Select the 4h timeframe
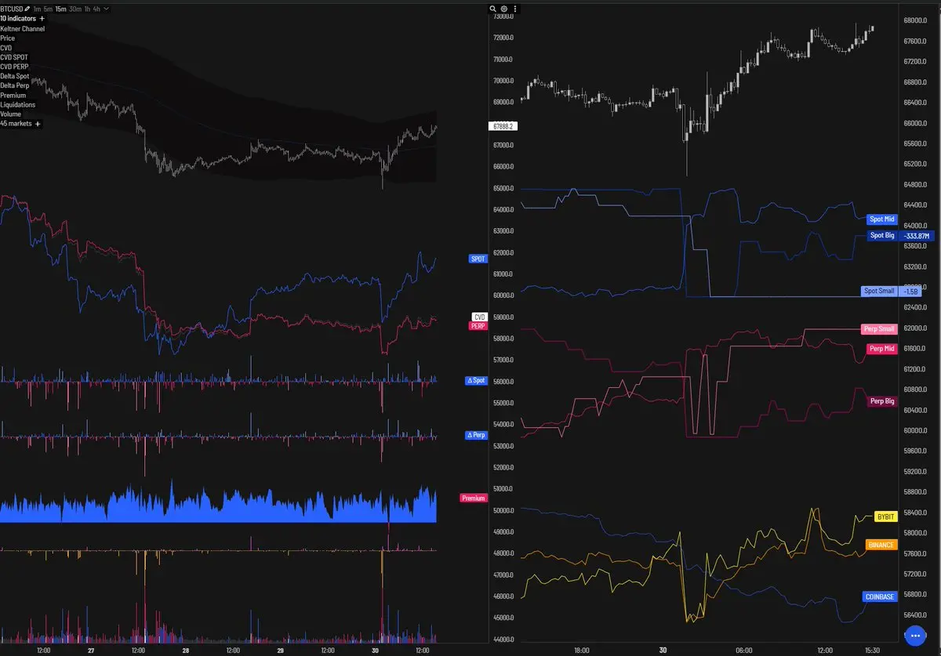The width and height of the screenshot is (941, 656). click(x=96, y=9)
